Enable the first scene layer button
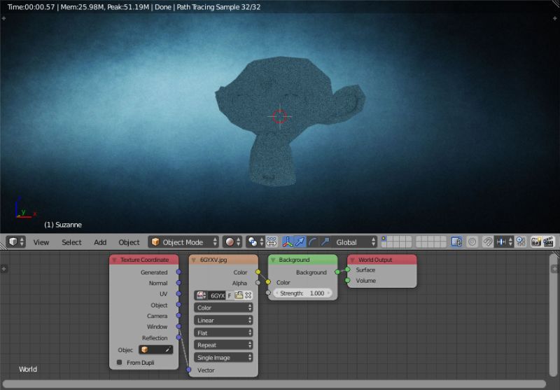560x390 pixels. click(384, 239)
